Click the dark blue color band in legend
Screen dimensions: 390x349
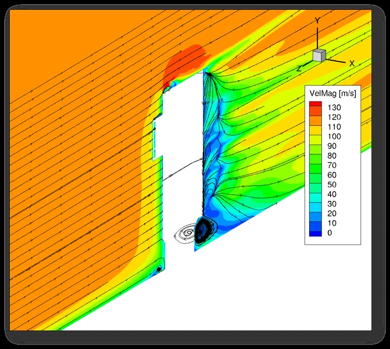[316, 233]
